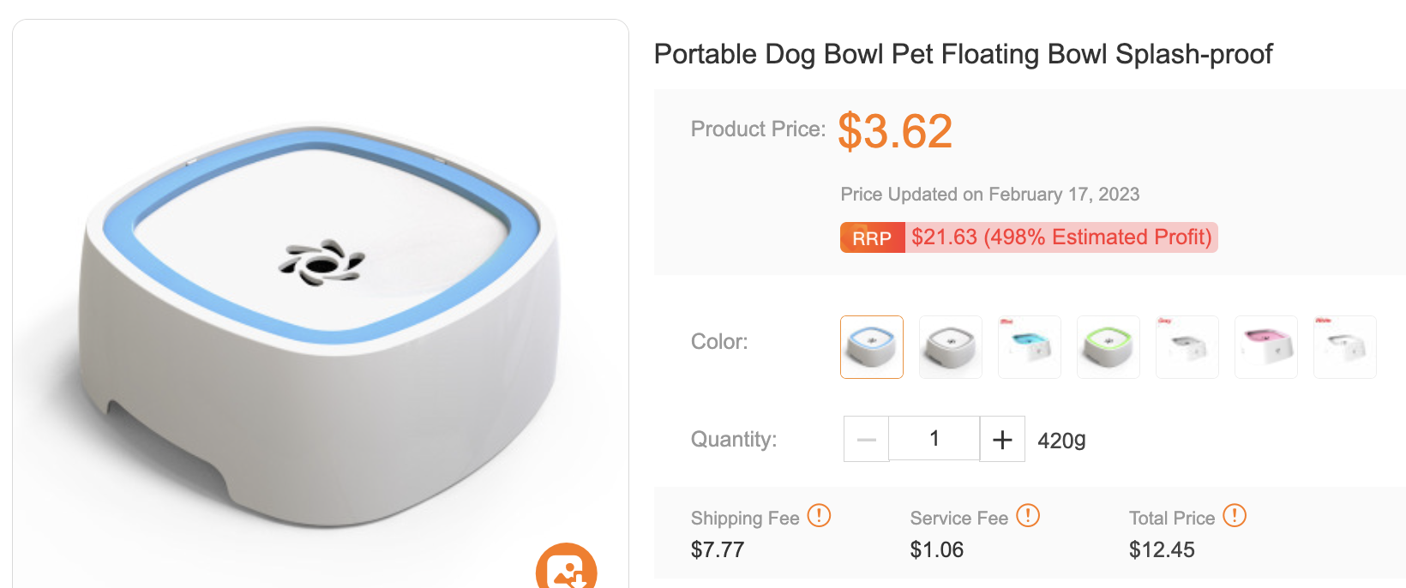The image size is (1406, 588).
Task: Click the orange image download icon
Action: click(566, 567)
